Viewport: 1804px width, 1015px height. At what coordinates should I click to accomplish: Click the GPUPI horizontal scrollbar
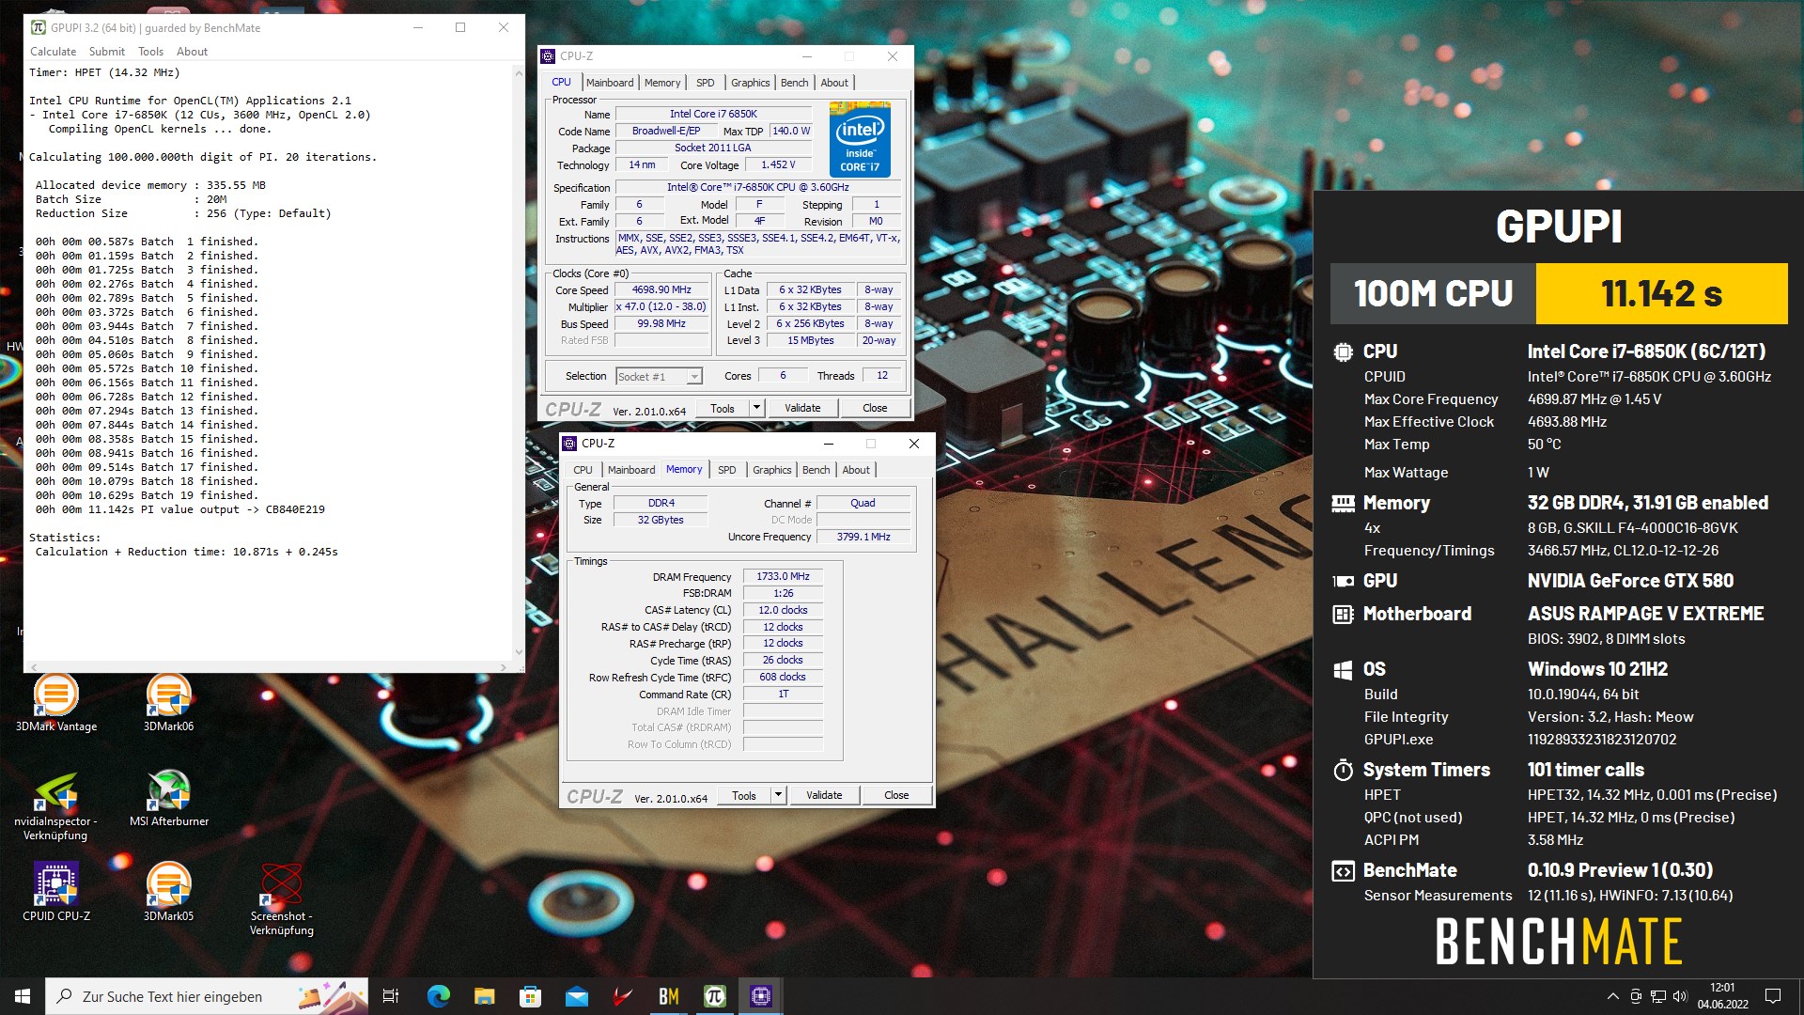pyautogui.click(x=270, y=666)
